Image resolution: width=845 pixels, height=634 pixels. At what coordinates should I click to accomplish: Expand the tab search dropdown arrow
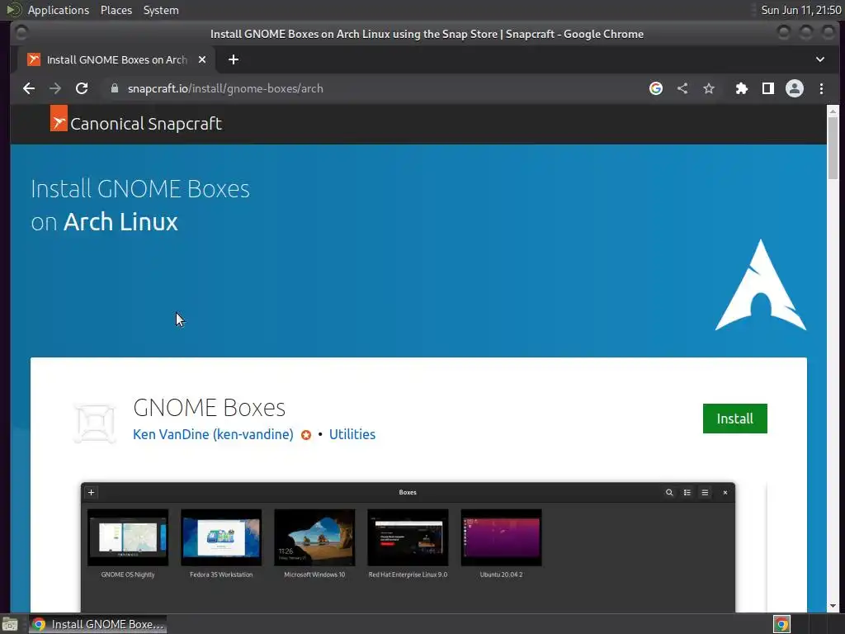819,59
